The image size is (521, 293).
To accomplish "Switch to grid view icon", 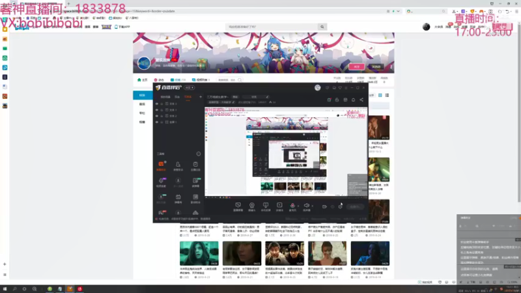I will coord(380,95).
